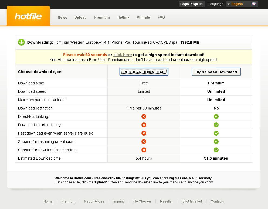The height and width of the screenshot is (209, 268).
Task: Click the 'Limited' download speed cell
Action: tap(144, 91)
